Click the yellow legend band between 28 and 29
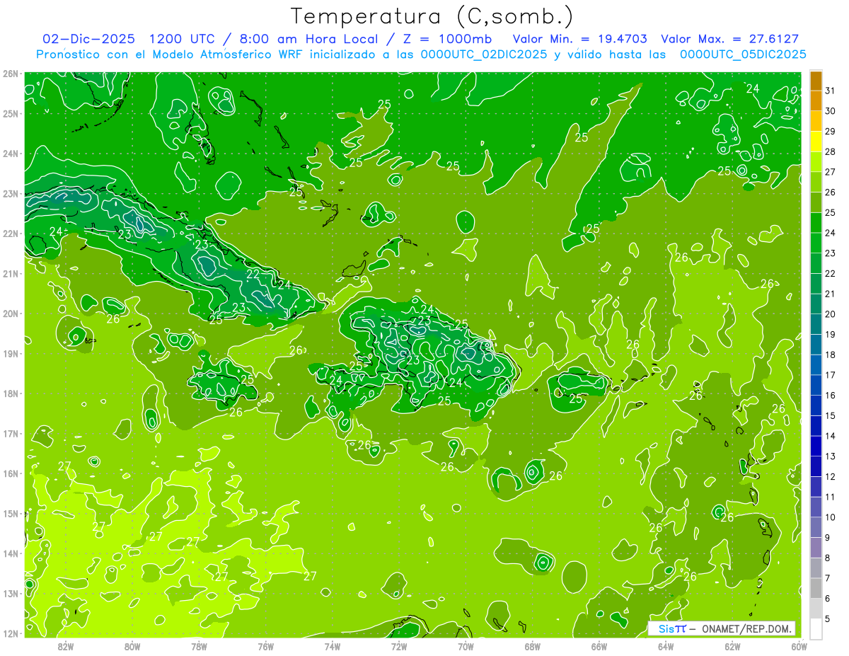849x656 pixels. (816, 141)
